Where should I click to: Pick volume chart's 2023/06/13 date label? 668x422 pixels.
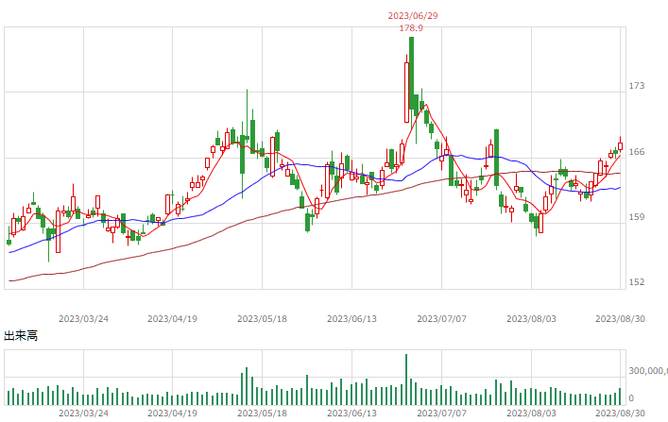tap(351, 414)
